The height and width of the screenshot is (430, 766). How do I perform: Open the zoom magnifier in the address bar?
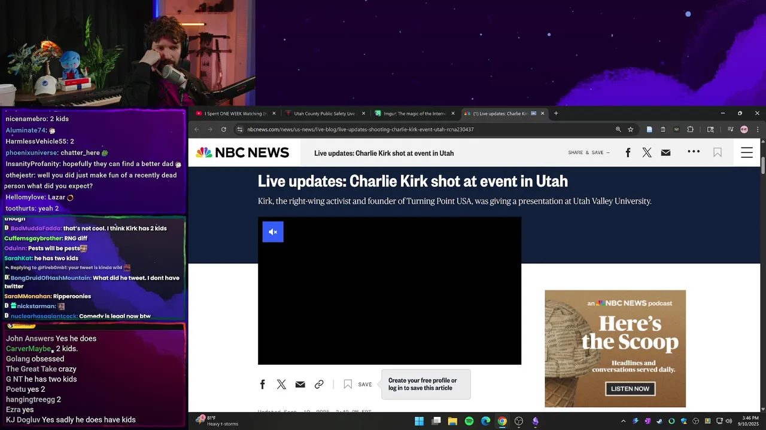618,130
